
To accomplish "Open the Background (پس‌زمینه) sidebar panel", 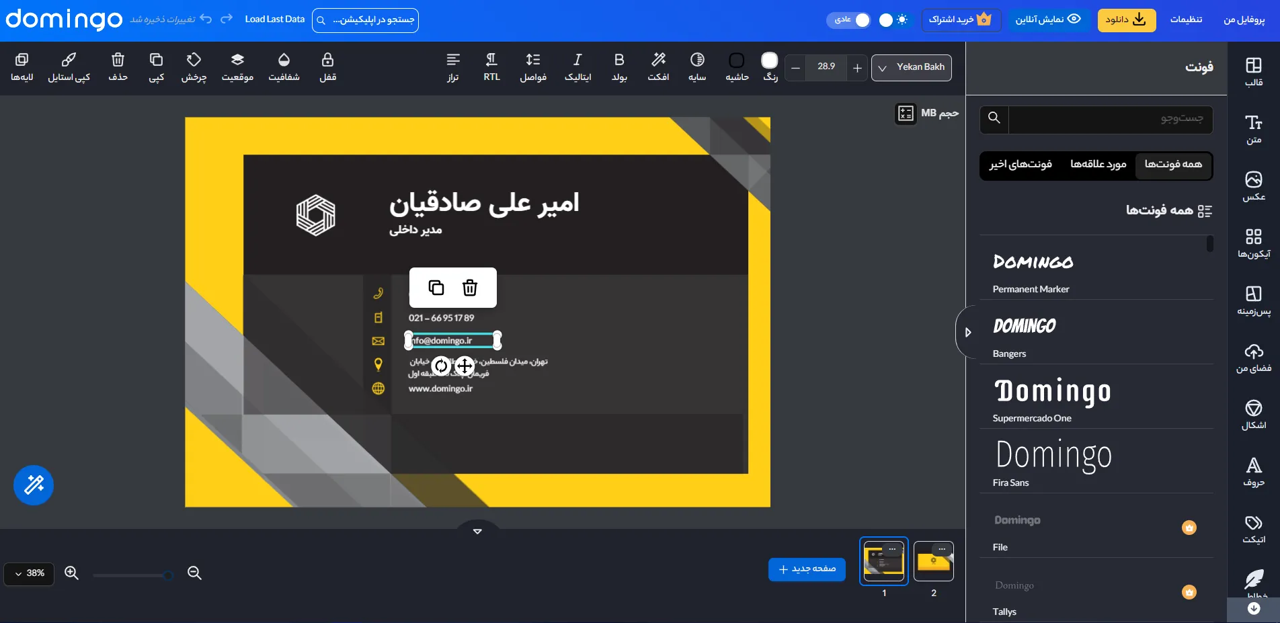I will (x=1254, y=300).
